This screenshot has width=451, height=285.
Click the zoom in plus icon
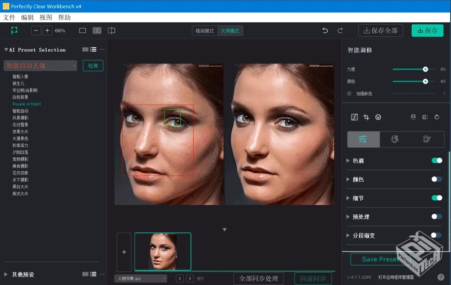pyautogui.click(x=47, y=31)
